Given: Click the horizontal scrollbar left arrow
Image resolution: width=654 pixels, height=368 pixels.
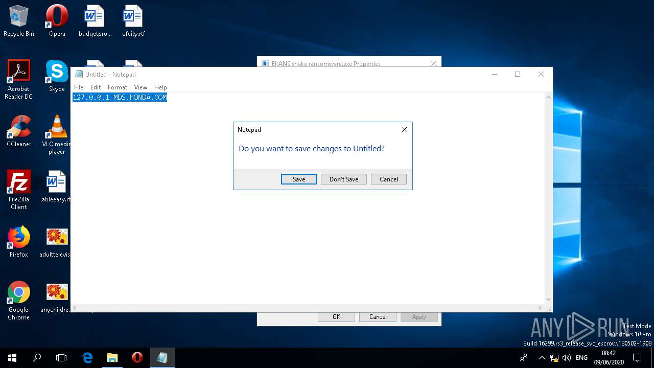Looking at the screenshot, I should (x=75, y=308).
